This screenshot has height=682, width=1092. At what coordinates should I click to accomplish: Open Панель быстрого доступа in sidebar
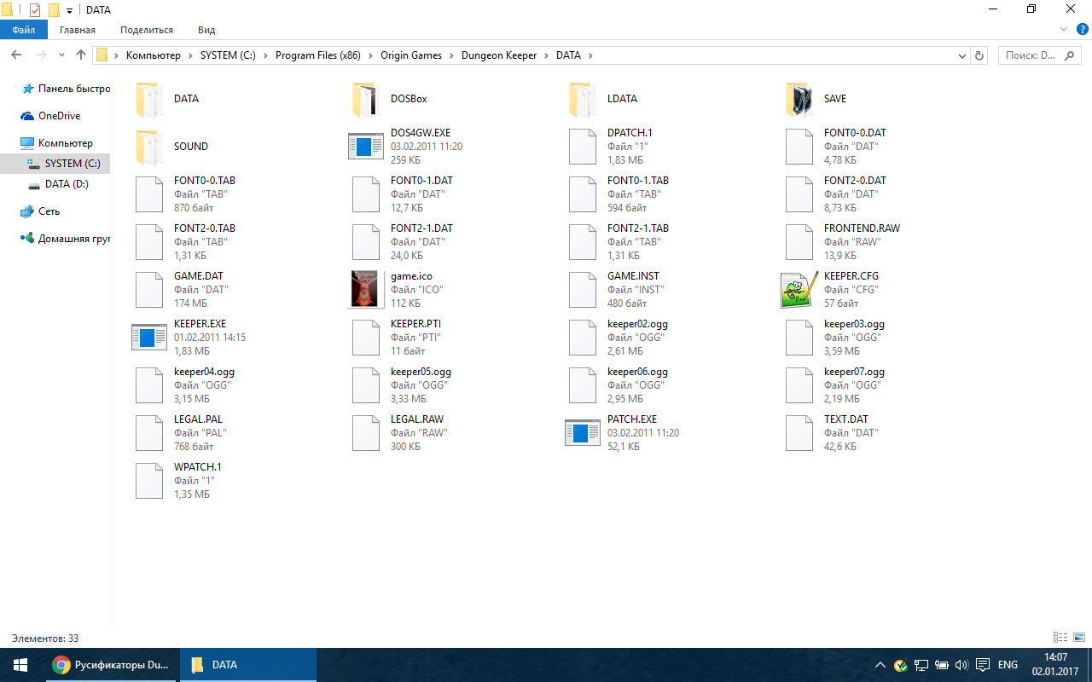point(66,89)
